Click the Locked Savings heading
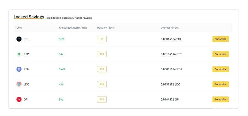Image resolution: width=248 pixels, height=116 pixels. 29,17
